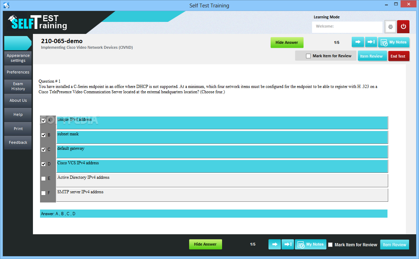Check answer option E checkbox

(43, 178)
